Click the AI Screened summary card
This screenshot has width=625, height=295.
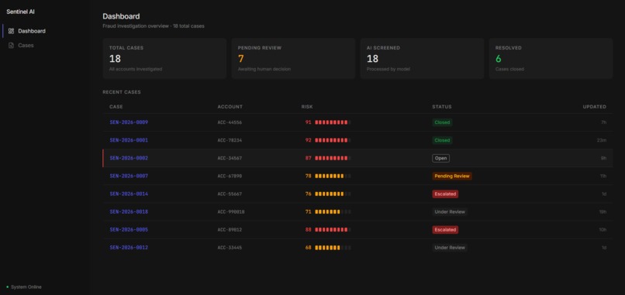(422, 59)
